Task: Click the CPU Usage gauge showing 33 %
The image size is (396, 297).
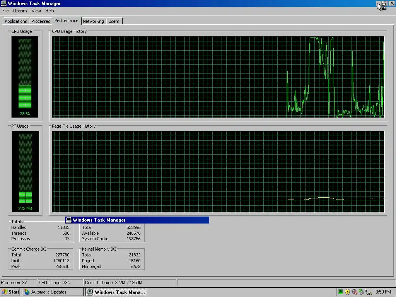Action: click(25, 77)
